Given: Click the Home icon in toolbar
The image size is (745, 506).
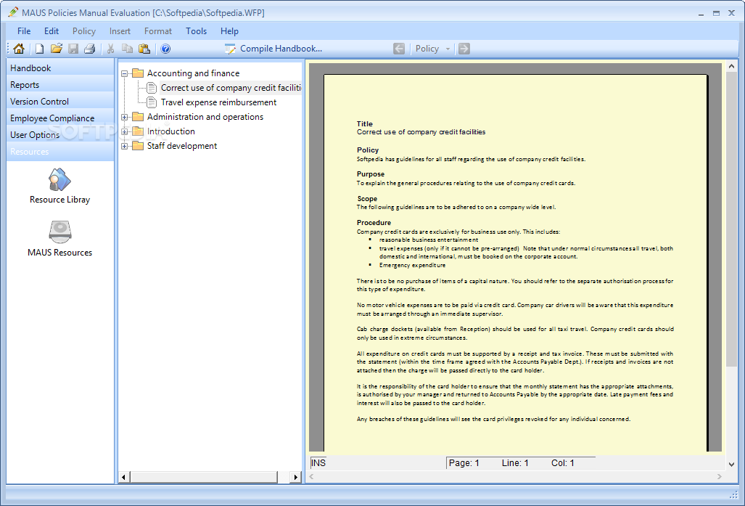Looking at the screenshot, I should (x=19, y=49).
